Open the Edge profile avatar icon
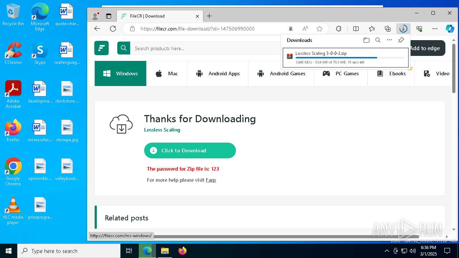The height and width of the screenshot is (258, 459). pos(95,16)
